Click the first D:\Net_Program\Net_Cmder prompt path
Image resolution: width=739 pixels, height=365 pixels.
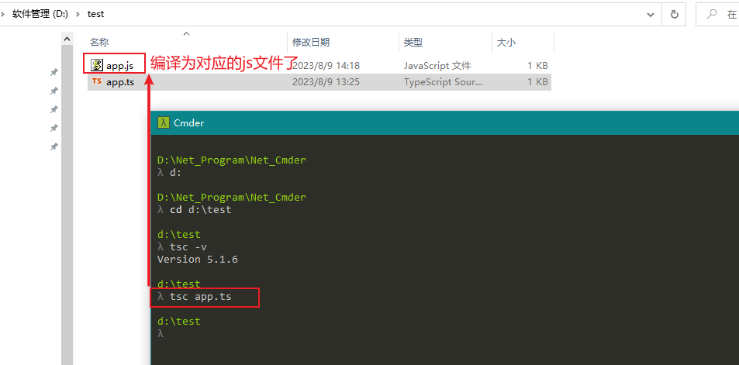click(231, 160)
